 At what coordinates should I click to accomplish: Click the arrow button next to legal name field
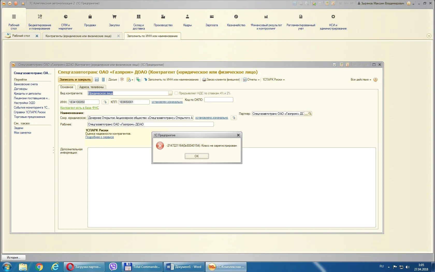(x=234, y=118)
